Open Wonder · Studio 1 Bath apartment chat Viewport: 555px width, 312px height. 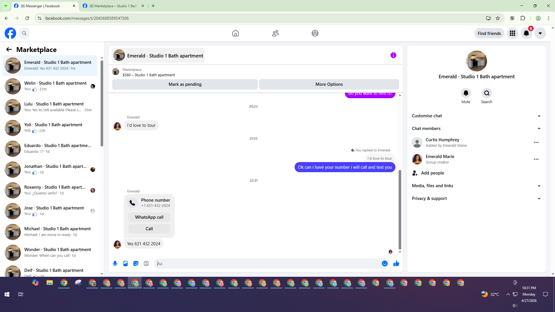point(50,252)
